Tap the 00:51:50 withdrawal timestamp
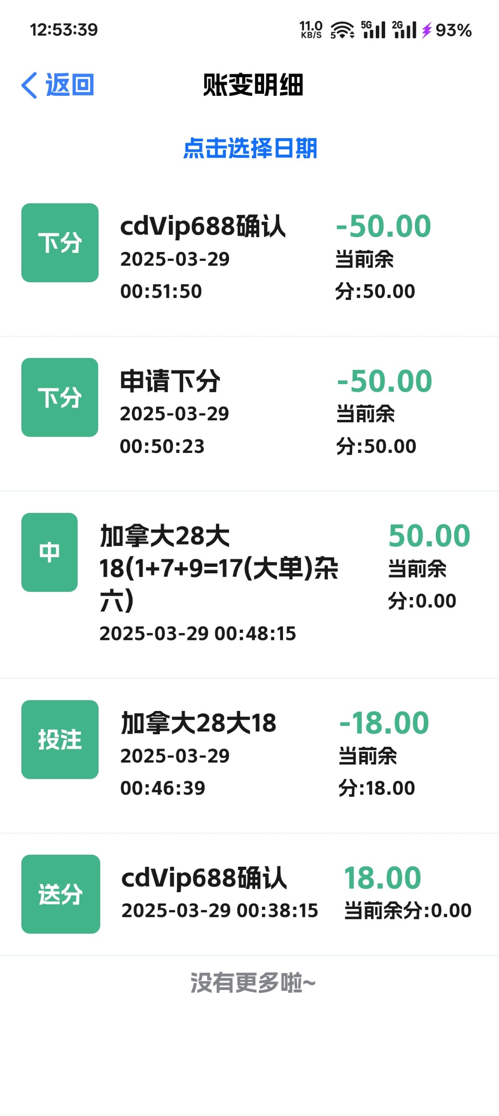 point(161,292)
